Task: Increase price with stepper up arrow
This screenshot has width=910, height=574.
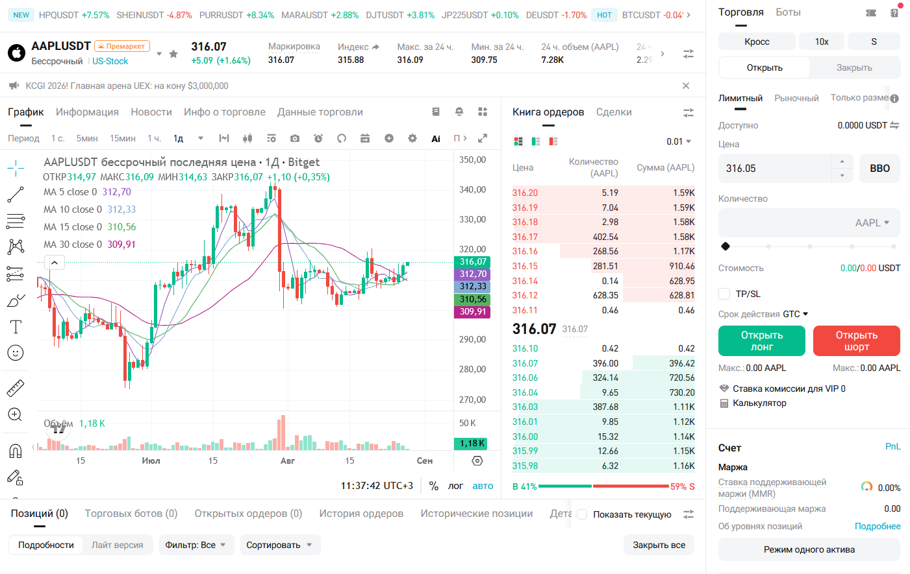Action: pos(842,161)
